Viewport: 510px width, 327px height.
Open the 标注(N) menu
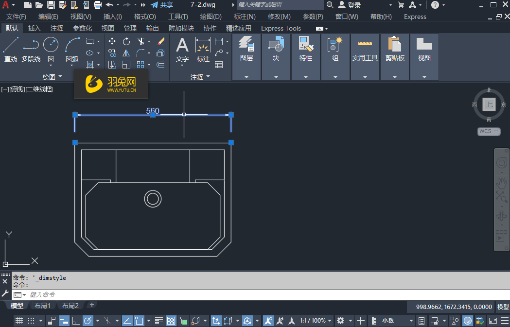245,17
